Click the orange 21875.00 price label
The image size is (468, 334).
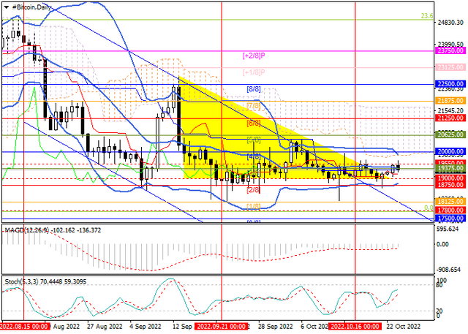pyautogui.click(x=450, y=101)
